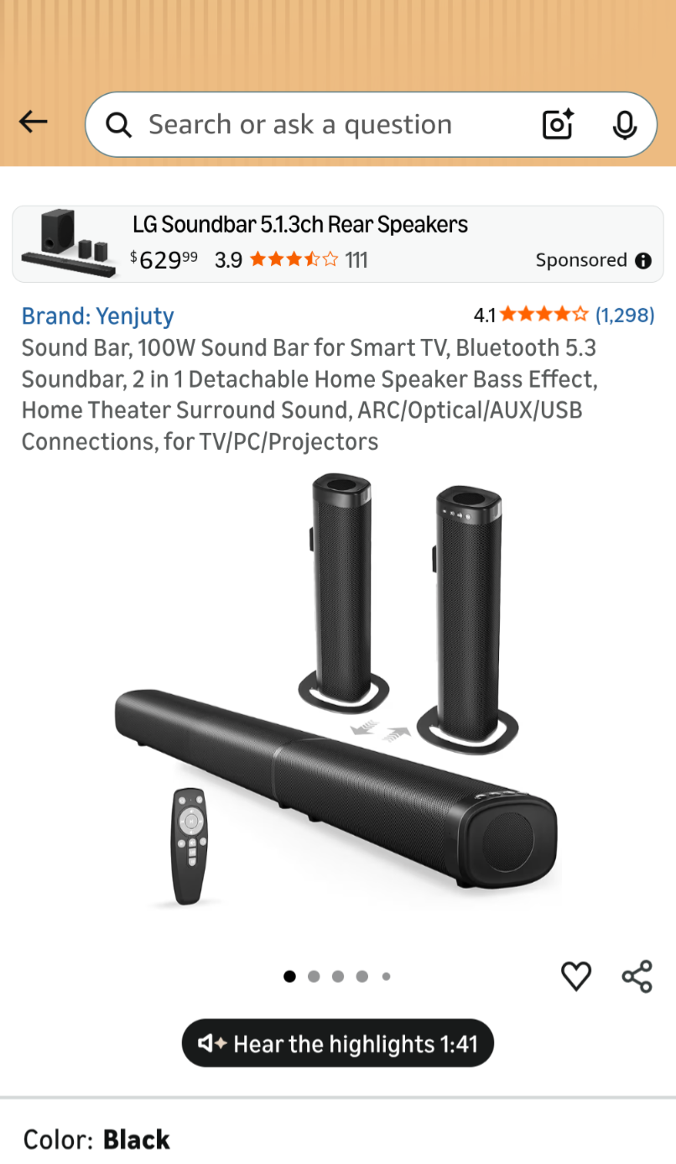
Task: Tap the microphone voice search icon
Action: [x=624, y=125]
